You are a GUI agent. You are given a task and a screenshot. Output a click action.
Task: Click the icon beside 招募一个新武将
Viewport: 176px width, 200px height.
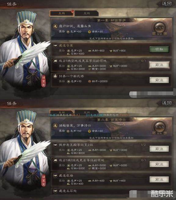click(x=55, y=76)
